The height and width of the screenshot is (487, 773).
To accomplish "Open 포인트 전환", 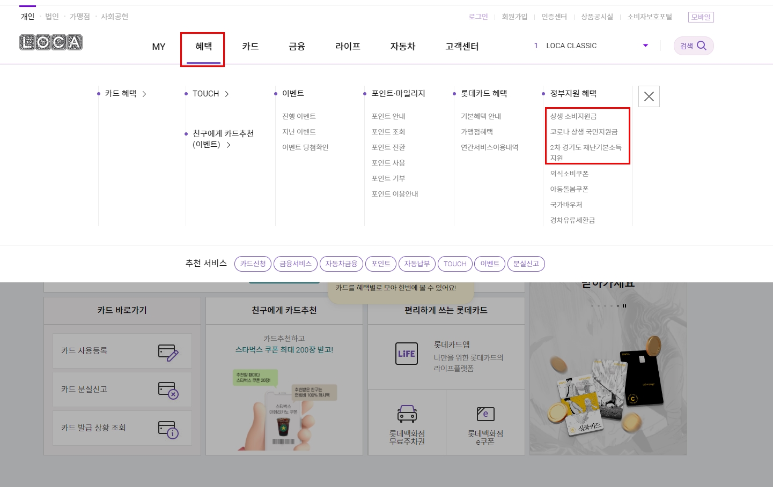I will pos(388,147).
